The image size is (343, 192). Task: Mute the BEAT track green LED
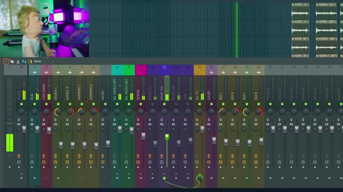34,104
